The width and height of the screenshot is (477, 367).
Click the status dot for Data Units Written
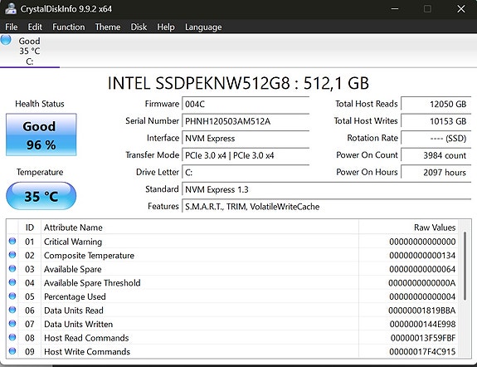[12, 324]
